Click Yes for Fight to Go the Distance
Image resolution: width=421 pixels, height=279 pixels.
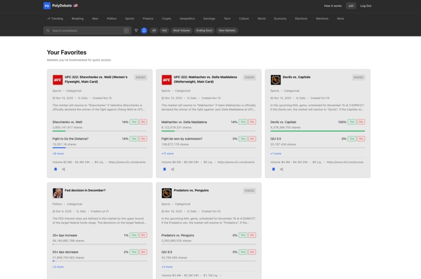134,139
